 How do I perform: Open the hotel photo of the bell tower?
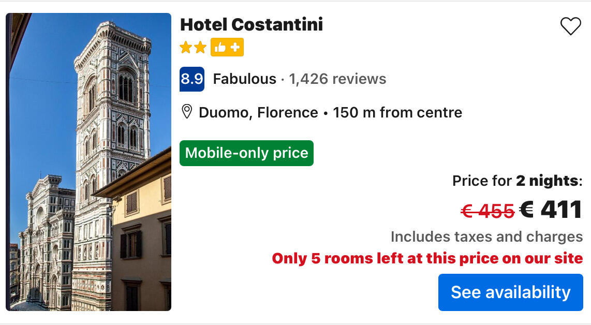click(x=88, y=161)
